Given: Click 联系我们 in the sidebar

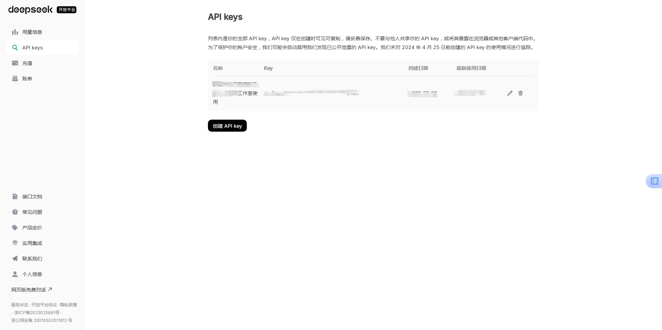Looking at the screenshot, I should 42,259.
